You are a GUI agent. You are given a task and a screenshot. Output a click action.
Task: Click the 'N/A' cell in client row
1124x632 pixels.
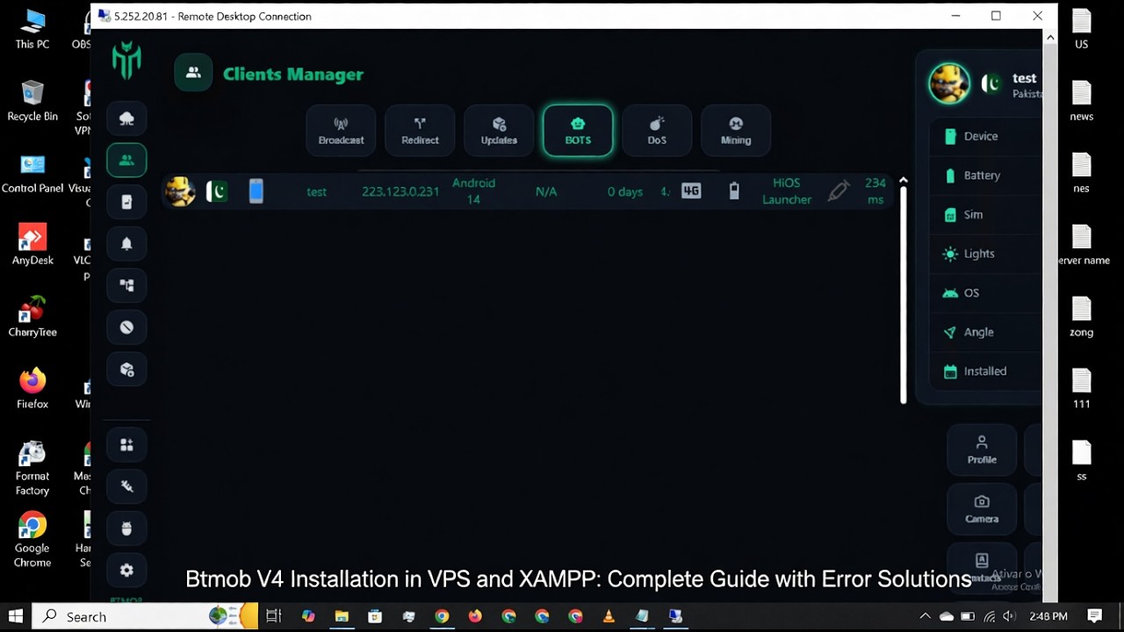(x=546, y=191)
